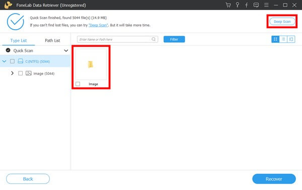Click the Filter button
This screenshot has width=302, height=190.
[x=174, y=39]
